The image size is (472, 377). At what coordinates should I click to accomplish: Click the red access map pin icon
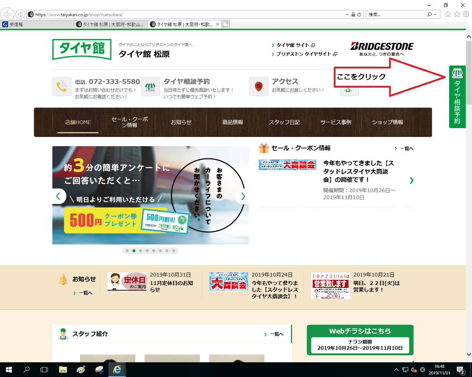(x=258, y=87)
